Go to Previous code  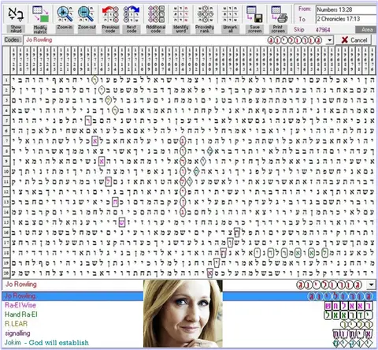(x=110, y=20)
